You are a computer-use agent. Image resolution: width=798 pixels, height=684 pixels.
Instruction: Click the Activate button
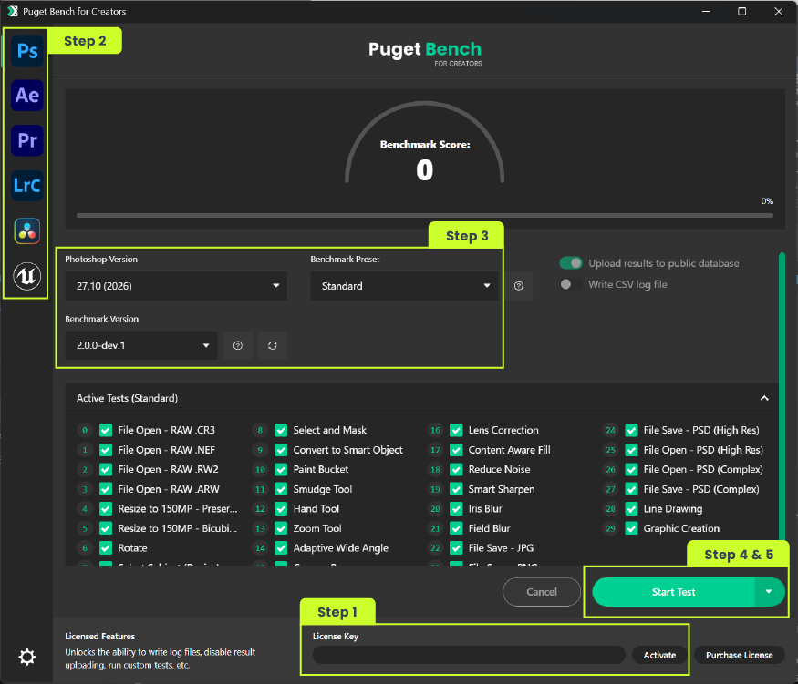(659, 656)
